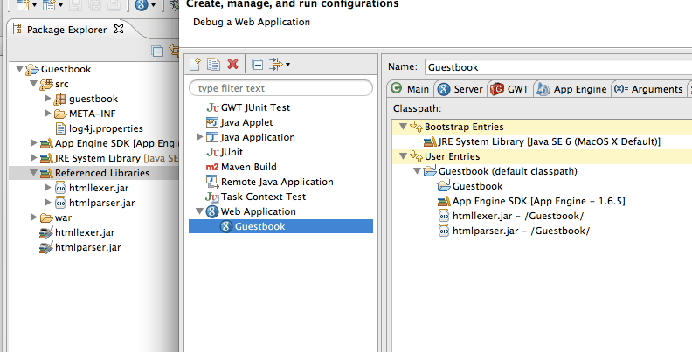
Task: Click the Name field containing Guestbook
Action: click(557, 67)
